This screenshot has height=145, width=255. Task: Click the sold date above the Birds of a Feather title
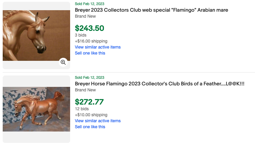coord(90,78)
